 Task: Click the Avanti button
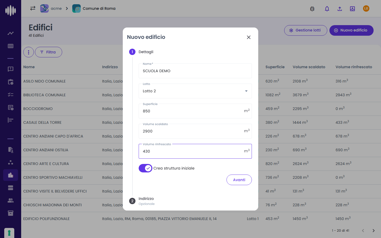click(239, 180)
